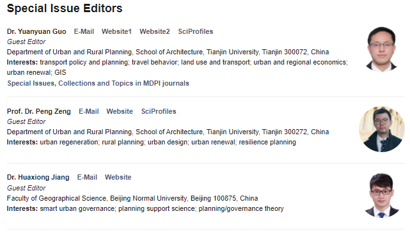Visit Website2 for Yuanyuan Guo
Screen dimensions: 410x232
[x=155, y=31]
